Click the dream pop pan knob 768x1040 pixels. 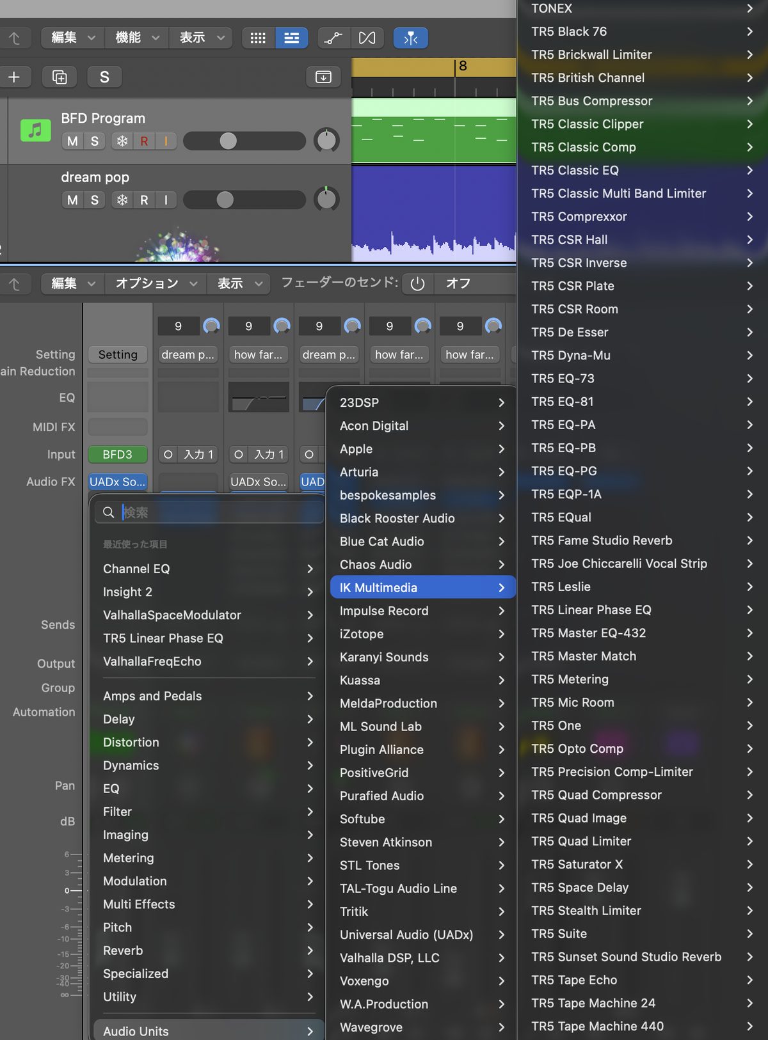326,200
